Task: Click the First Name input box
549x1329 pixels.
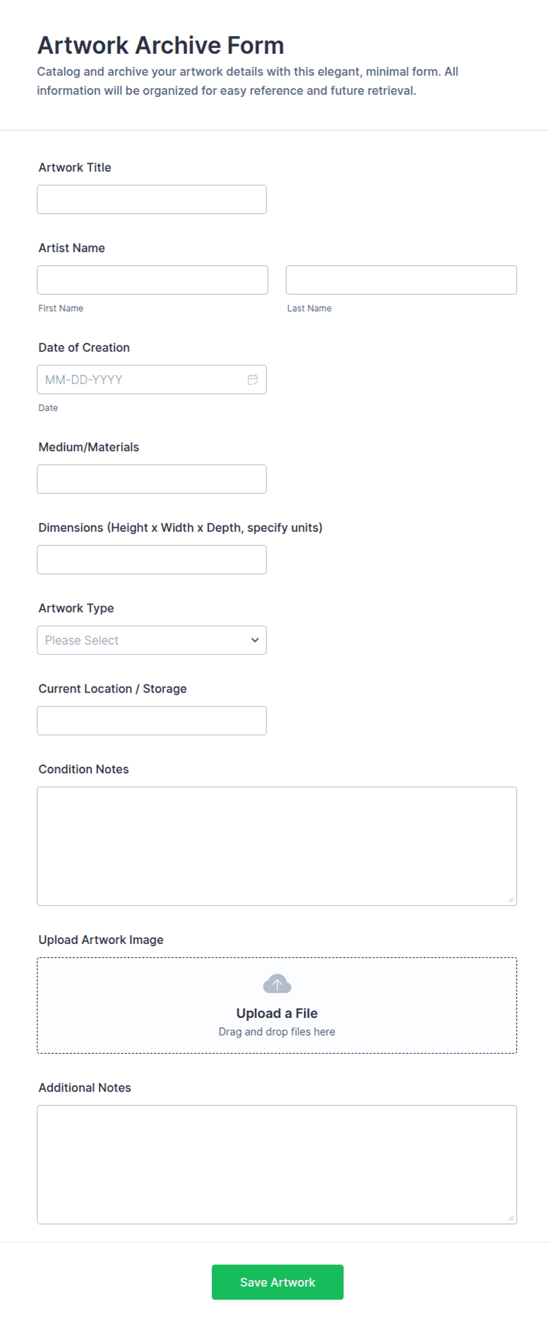Action: 152,280
